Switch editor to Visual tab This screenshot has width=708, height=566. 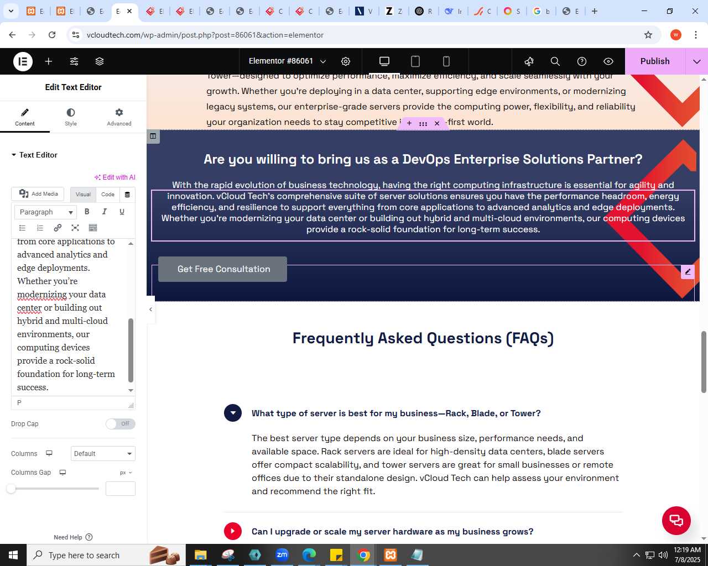[83, 194]
